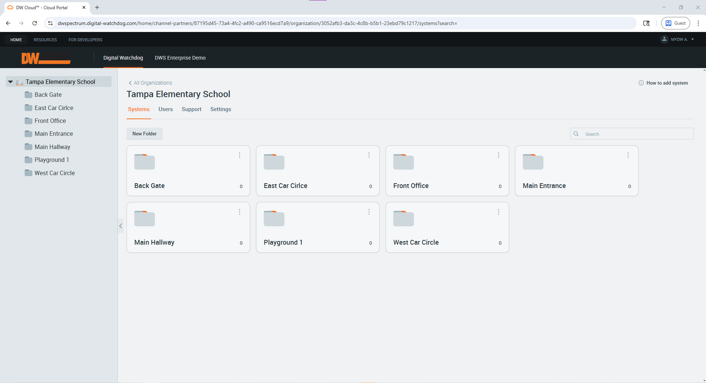Open the MYDW A. account dropdown arrow
The image size is (706, 383).
693,39
